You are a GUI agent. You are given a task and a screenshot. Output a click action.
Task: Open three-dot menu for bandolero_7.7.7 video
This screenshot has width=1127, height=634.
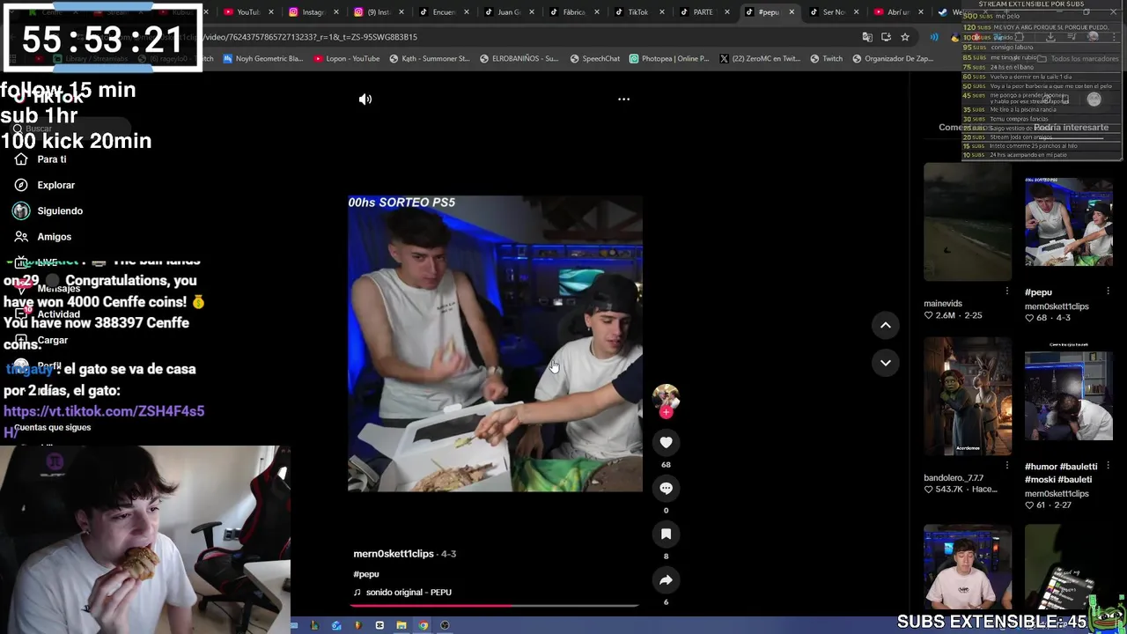(x=1006, y=465)
